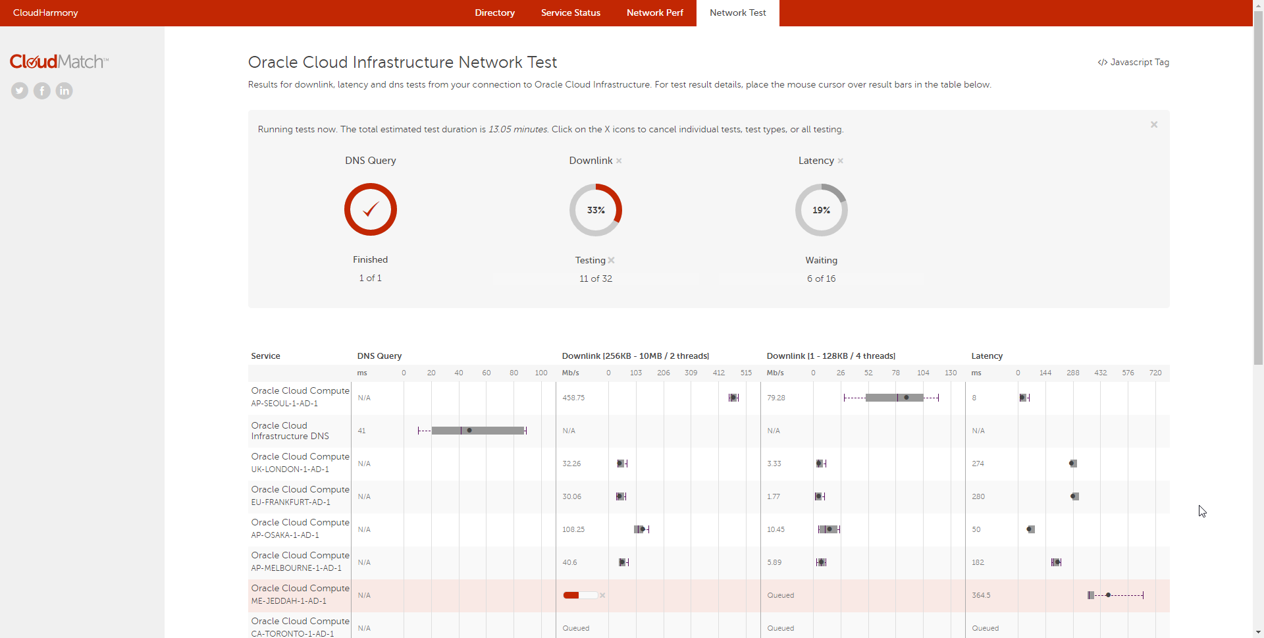The image size is (1264, 638).
Task: Click ME-JEDDAH downlink red progress bar
Action: (580, 595)
